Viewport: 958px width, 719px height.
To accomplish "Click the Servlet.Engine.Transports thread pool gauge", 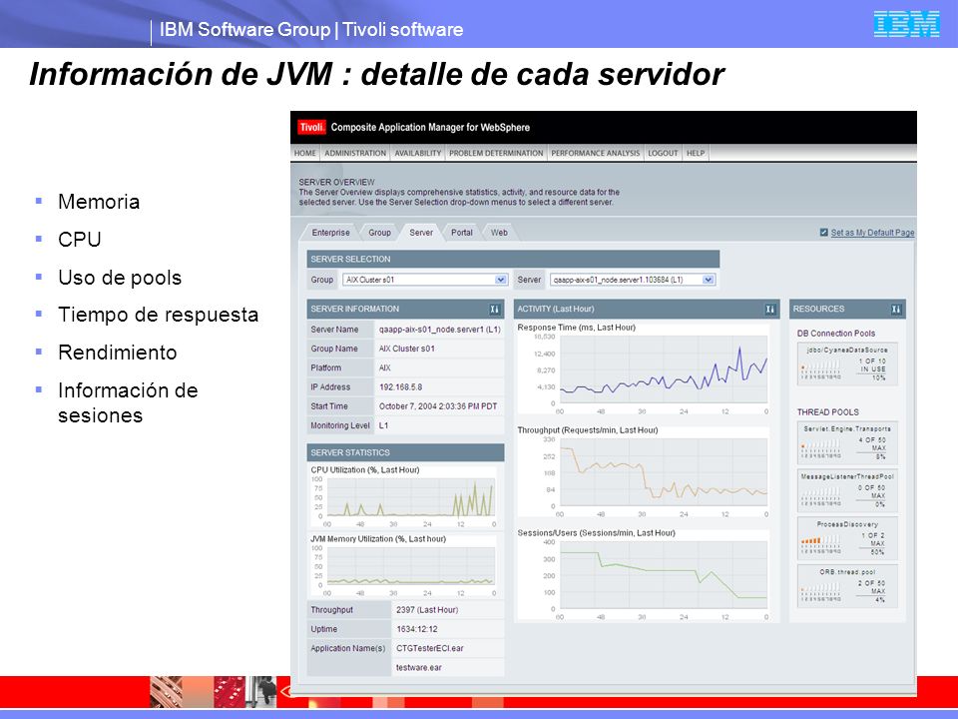I will click(x=847, y=441).
